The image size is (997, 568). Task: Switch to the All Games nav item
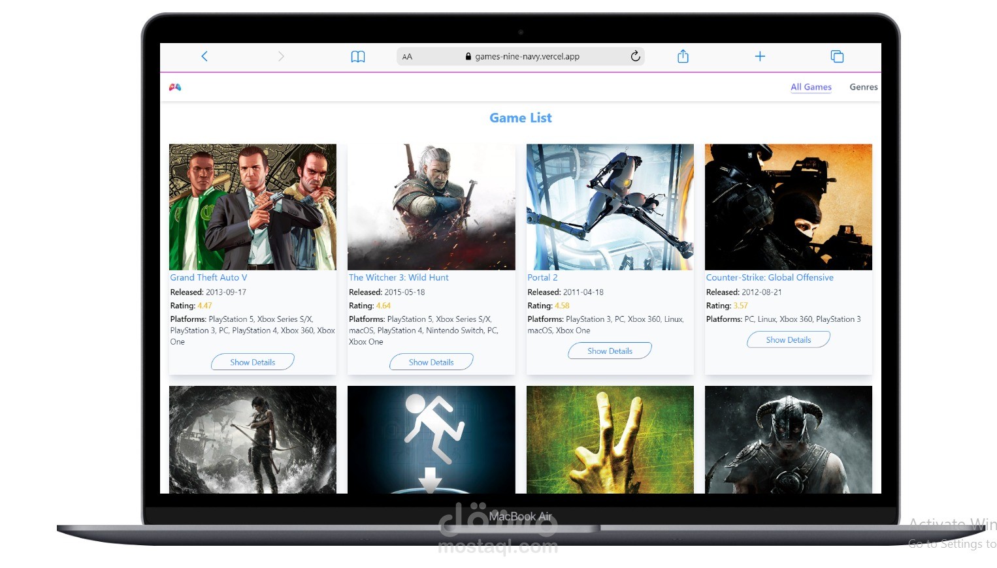811,87
